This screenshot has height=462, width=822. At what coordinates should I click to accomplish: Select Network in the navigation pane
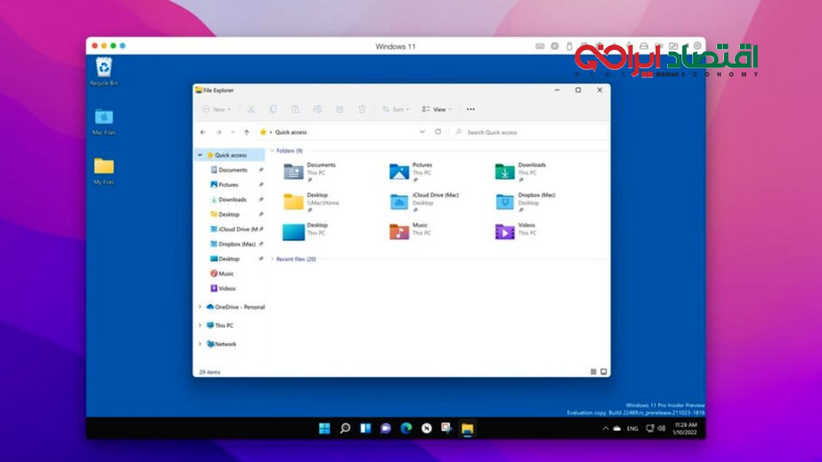coord(225,344)
